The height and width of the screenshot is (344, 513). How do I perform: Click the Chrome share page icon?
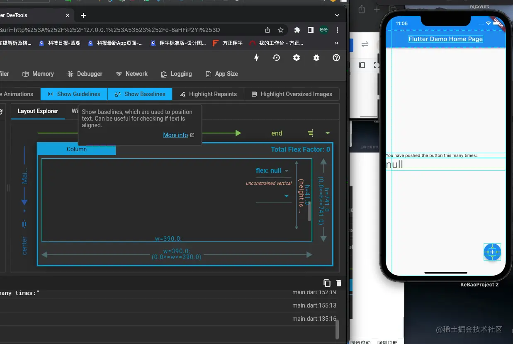click(x=267, y=30)
